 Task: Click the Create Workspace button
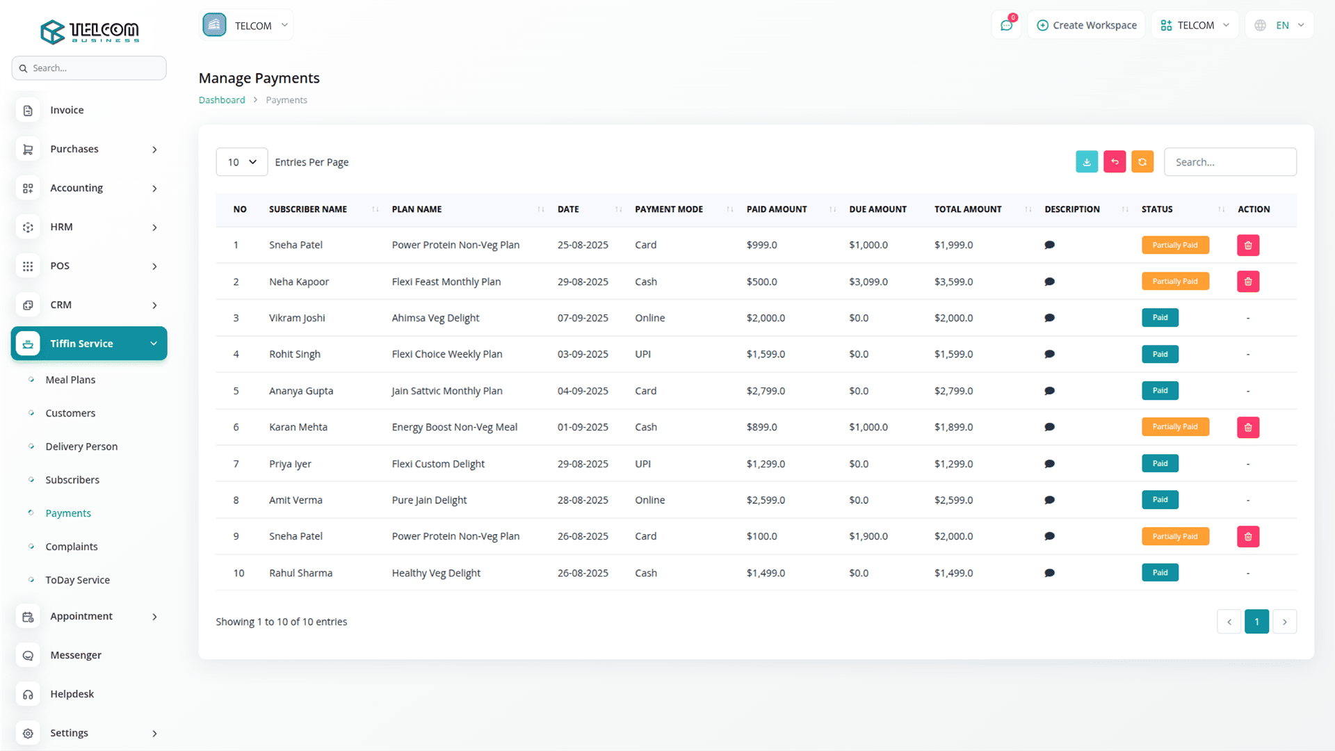coord(1087,25)
